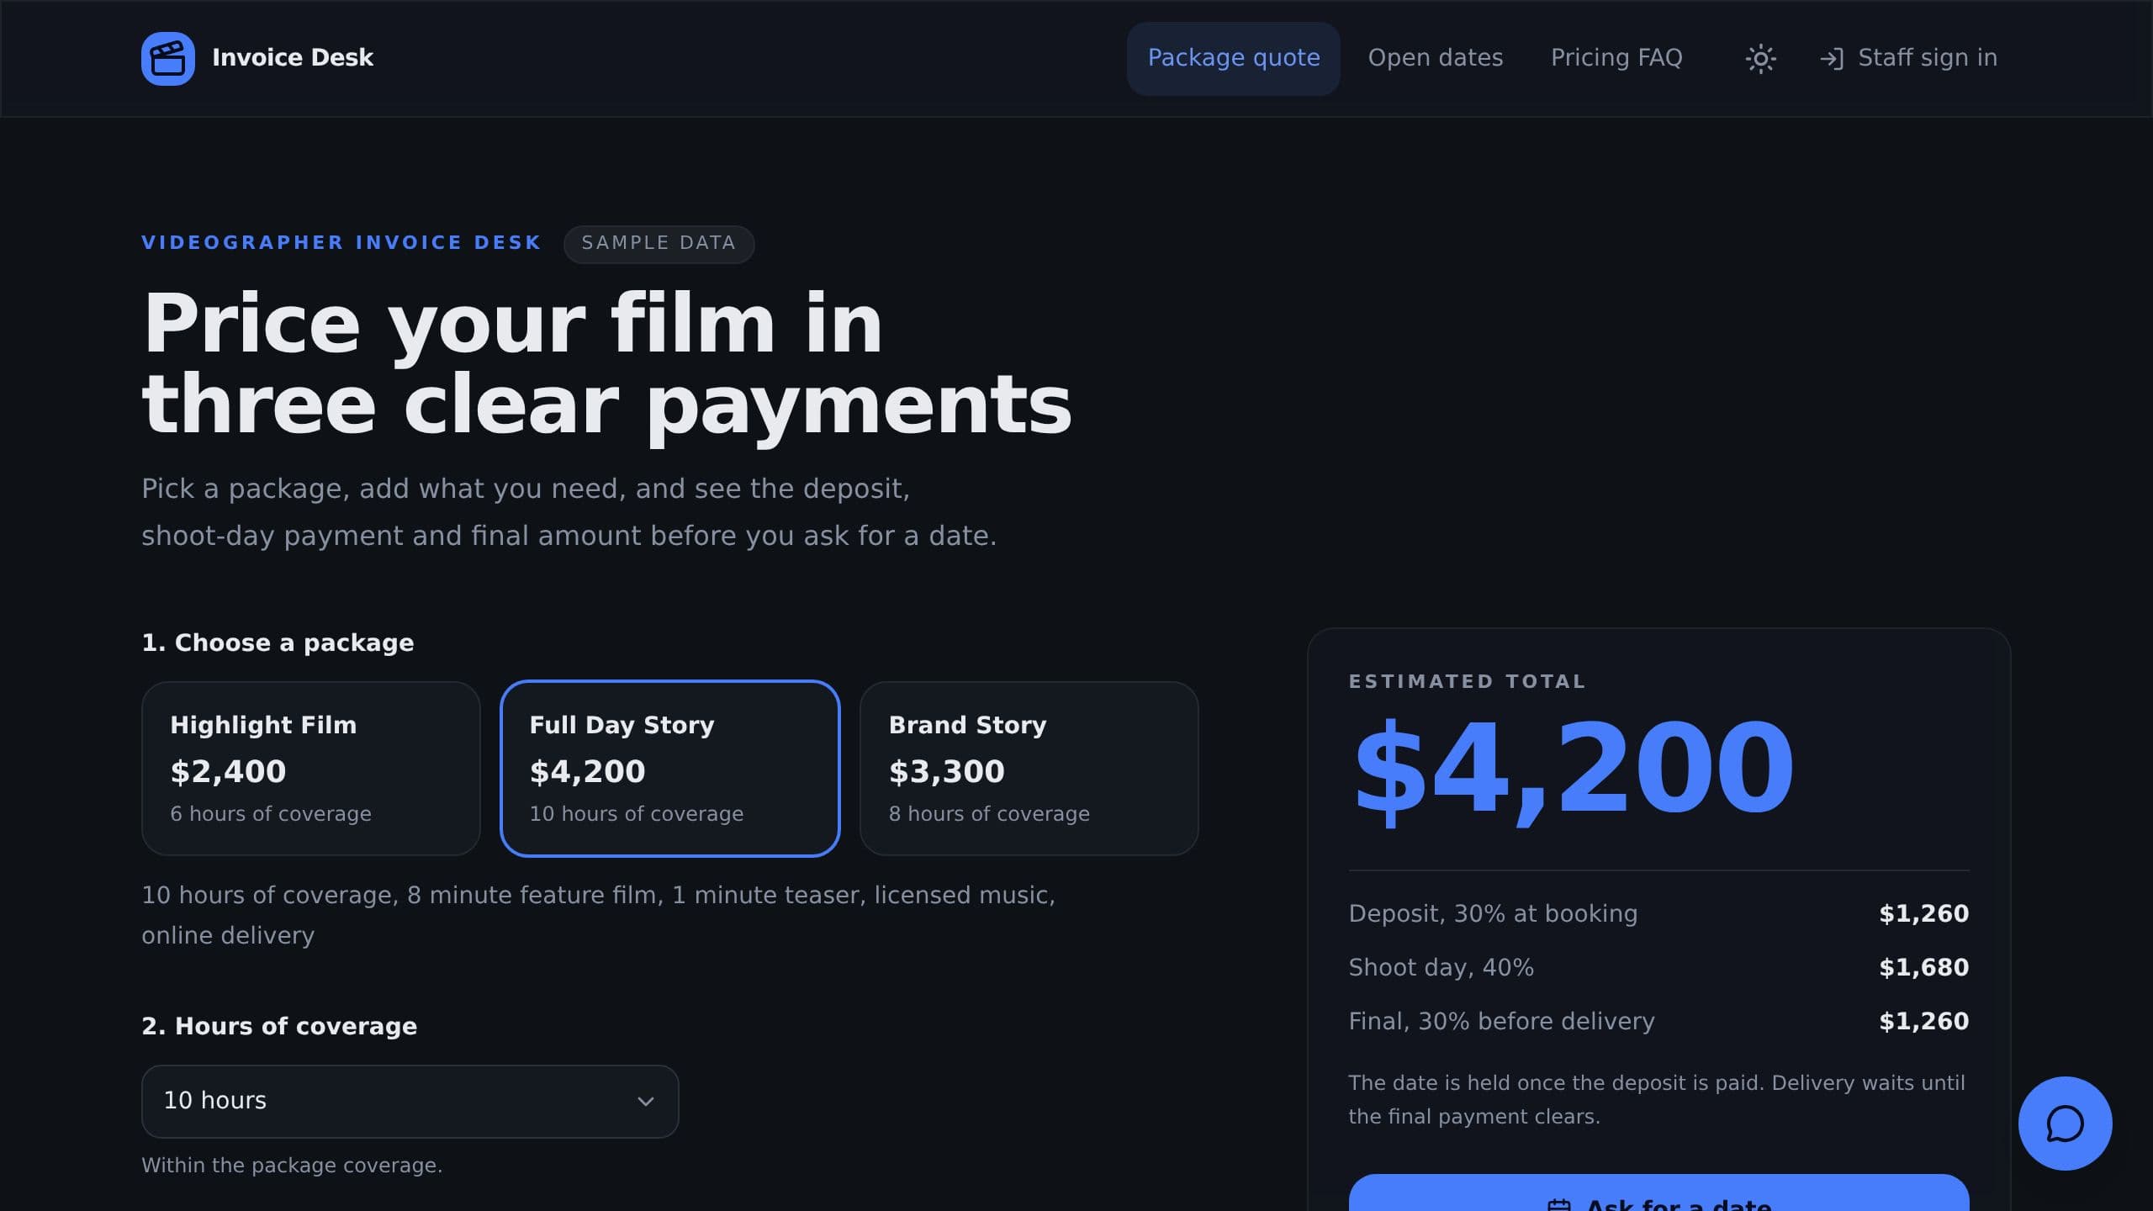Select the Highlight Film package
Viewport: 2153px width, 1211px height.
[x=311, y=769]
